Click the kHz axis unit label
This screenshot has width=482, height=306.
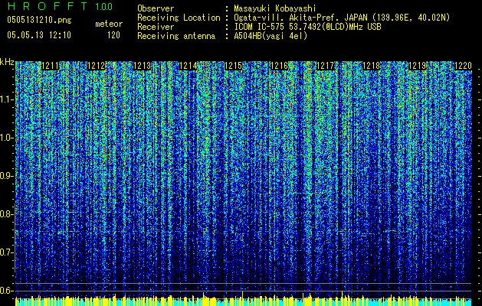tap(7, 62)
